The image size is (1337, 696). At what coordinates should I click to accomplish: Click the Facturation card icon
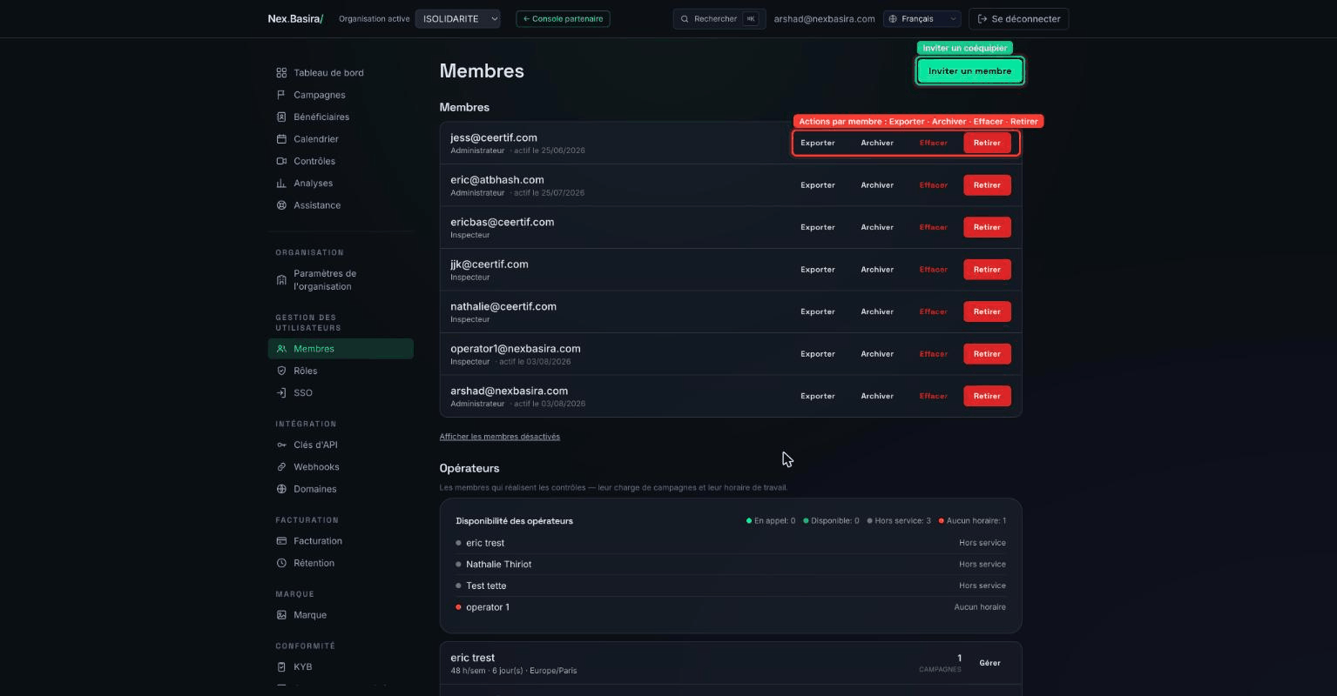click(x=281, y=541)
